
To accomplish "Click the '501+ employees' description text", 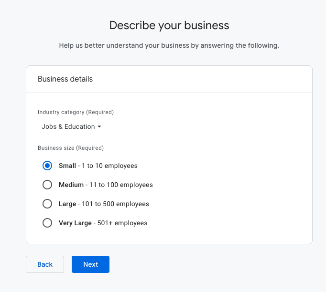I will tap(122, 223).
